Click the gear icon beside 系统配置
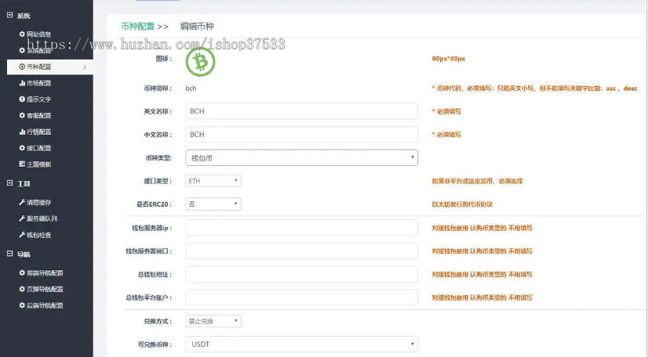Image resolution: width=648 pixels, height=357 pixels. (22, 50)
